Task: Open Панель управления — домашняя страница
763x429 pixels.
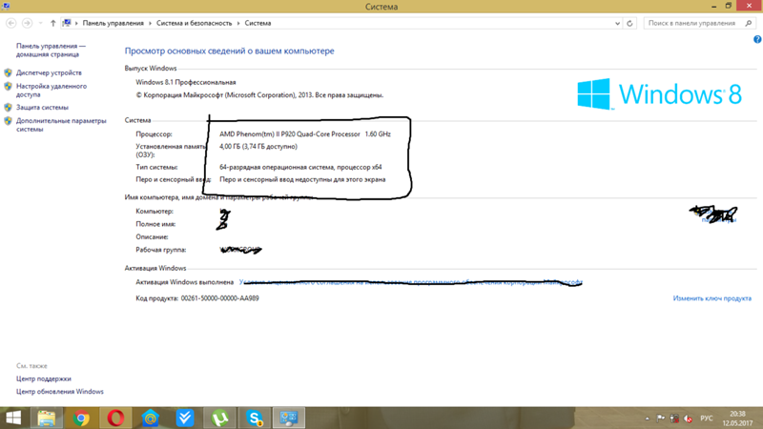Action: tap(51, 51)
